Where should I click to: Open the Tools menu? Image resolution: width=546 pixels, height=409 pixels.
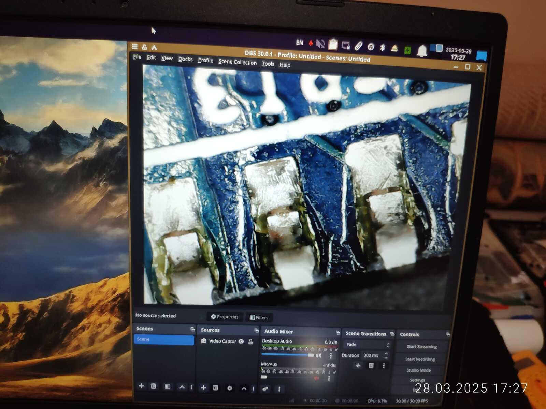point(268,64)
